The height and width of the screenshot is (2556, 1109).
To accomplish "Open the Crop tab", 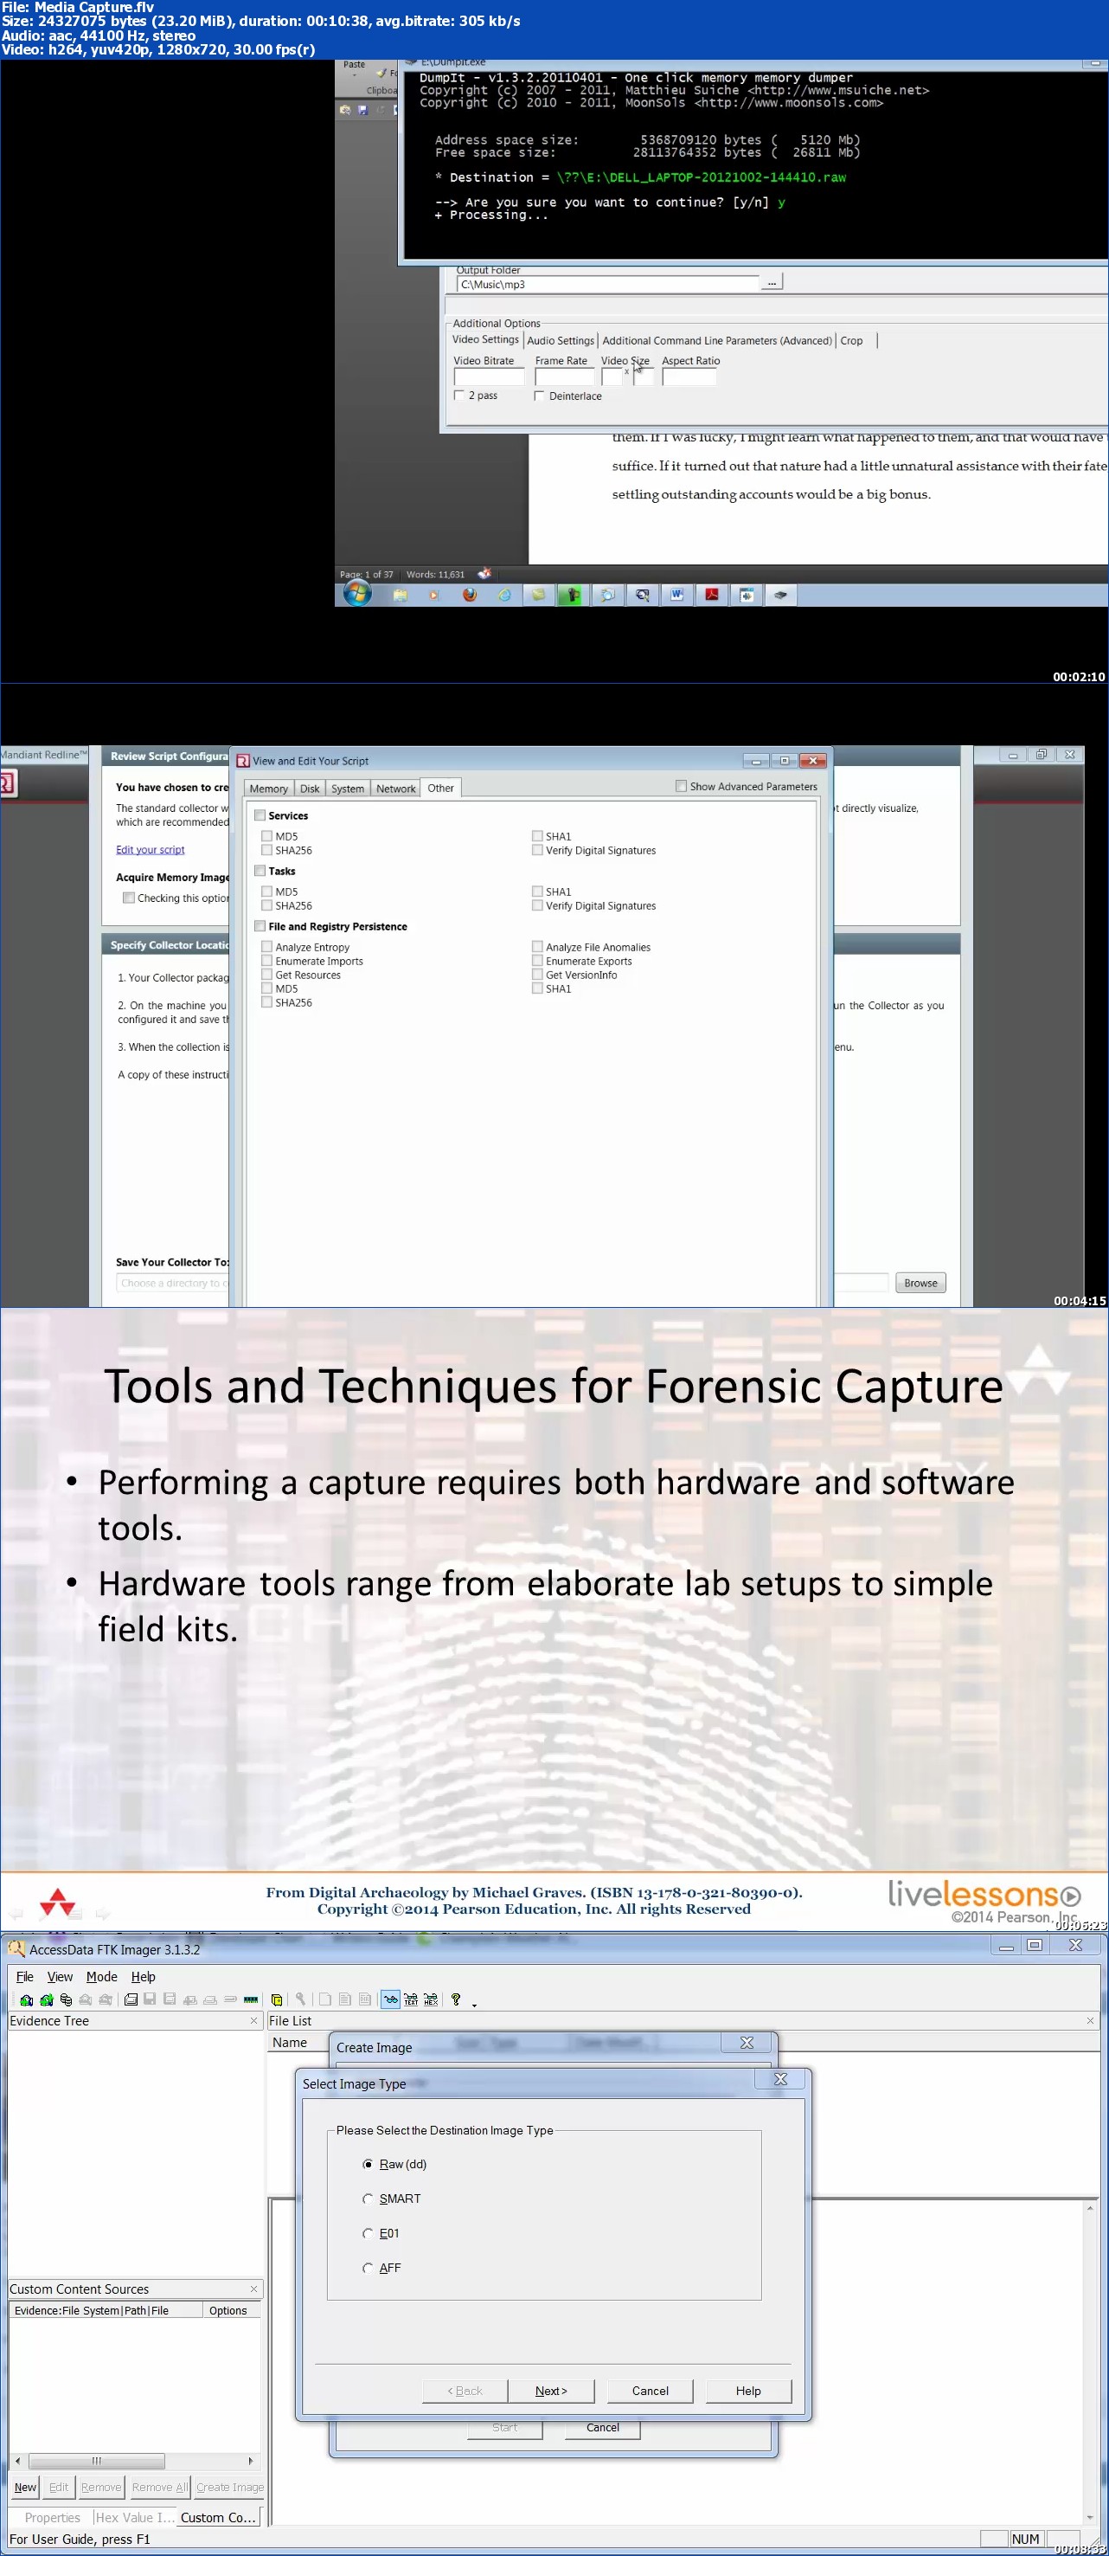I will pyautogui.click(x=851, y=340).
